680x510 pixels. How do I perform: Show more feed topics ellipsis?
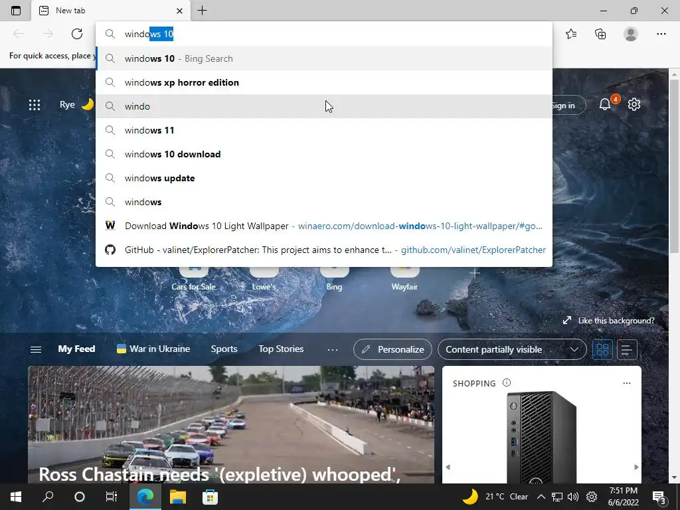[333, 349]
